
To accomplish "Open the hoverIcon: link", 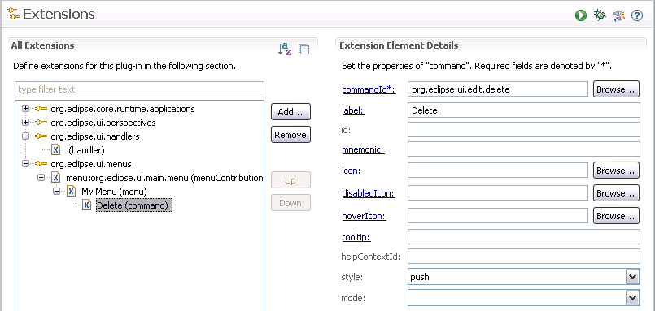I will click(364, 216).
